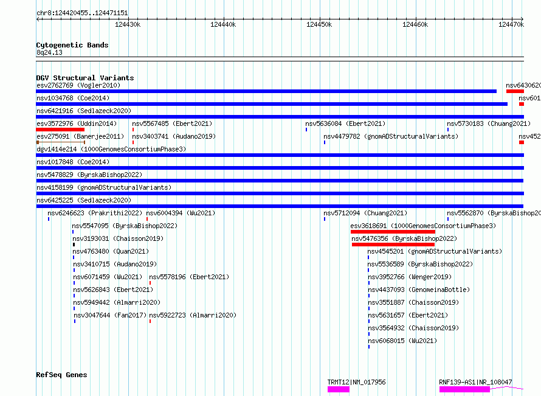The width and height of the screenshot is (541, 396).
Task: Open variant nsv5949442 (Almarri2020)
Action: [117, 302]
